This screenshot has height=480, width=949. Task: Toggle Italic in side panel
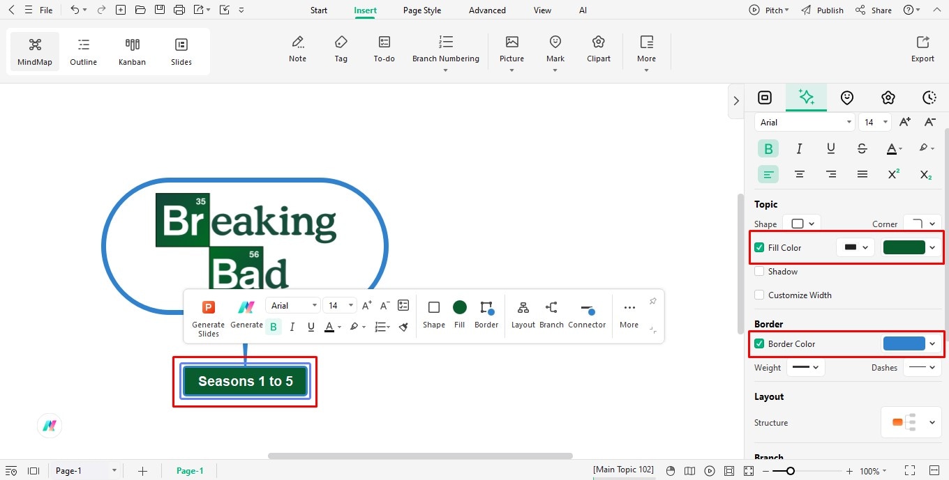pyautogui.click(x=799, y=148)
